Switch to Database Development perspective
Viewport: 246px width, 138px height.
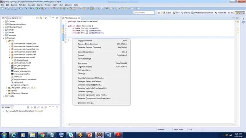click(x=202, y=13)
